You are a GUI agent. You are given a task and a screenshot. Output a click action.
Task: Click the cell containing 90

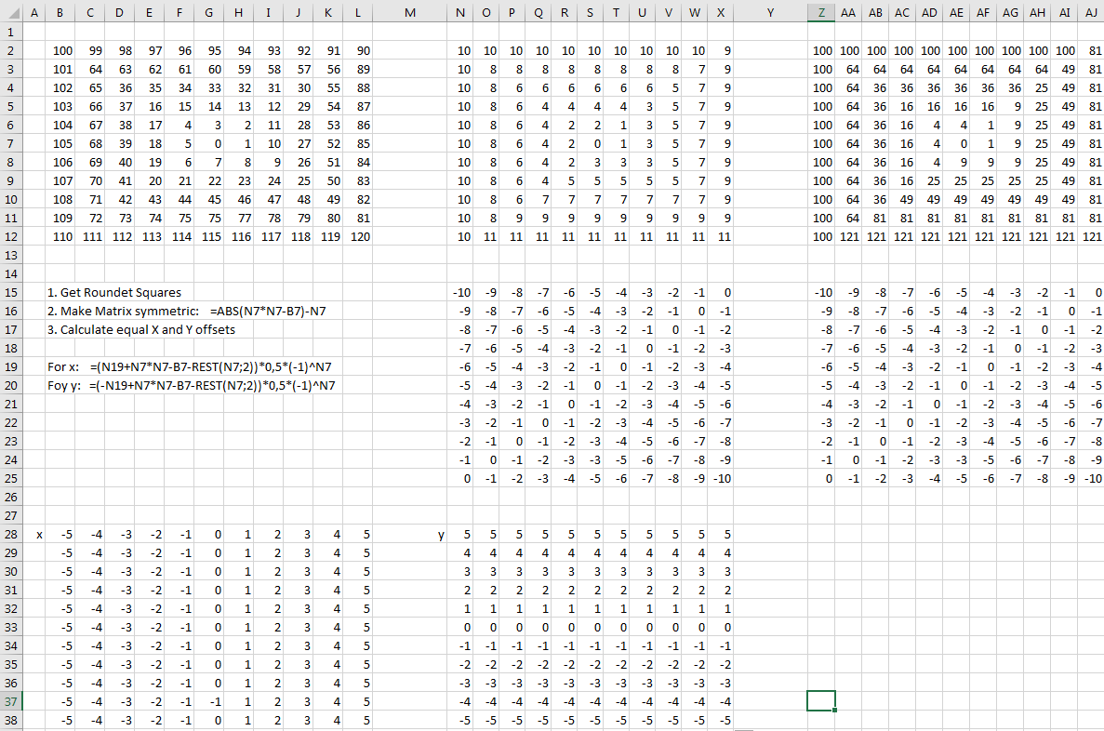click(358, 51)
